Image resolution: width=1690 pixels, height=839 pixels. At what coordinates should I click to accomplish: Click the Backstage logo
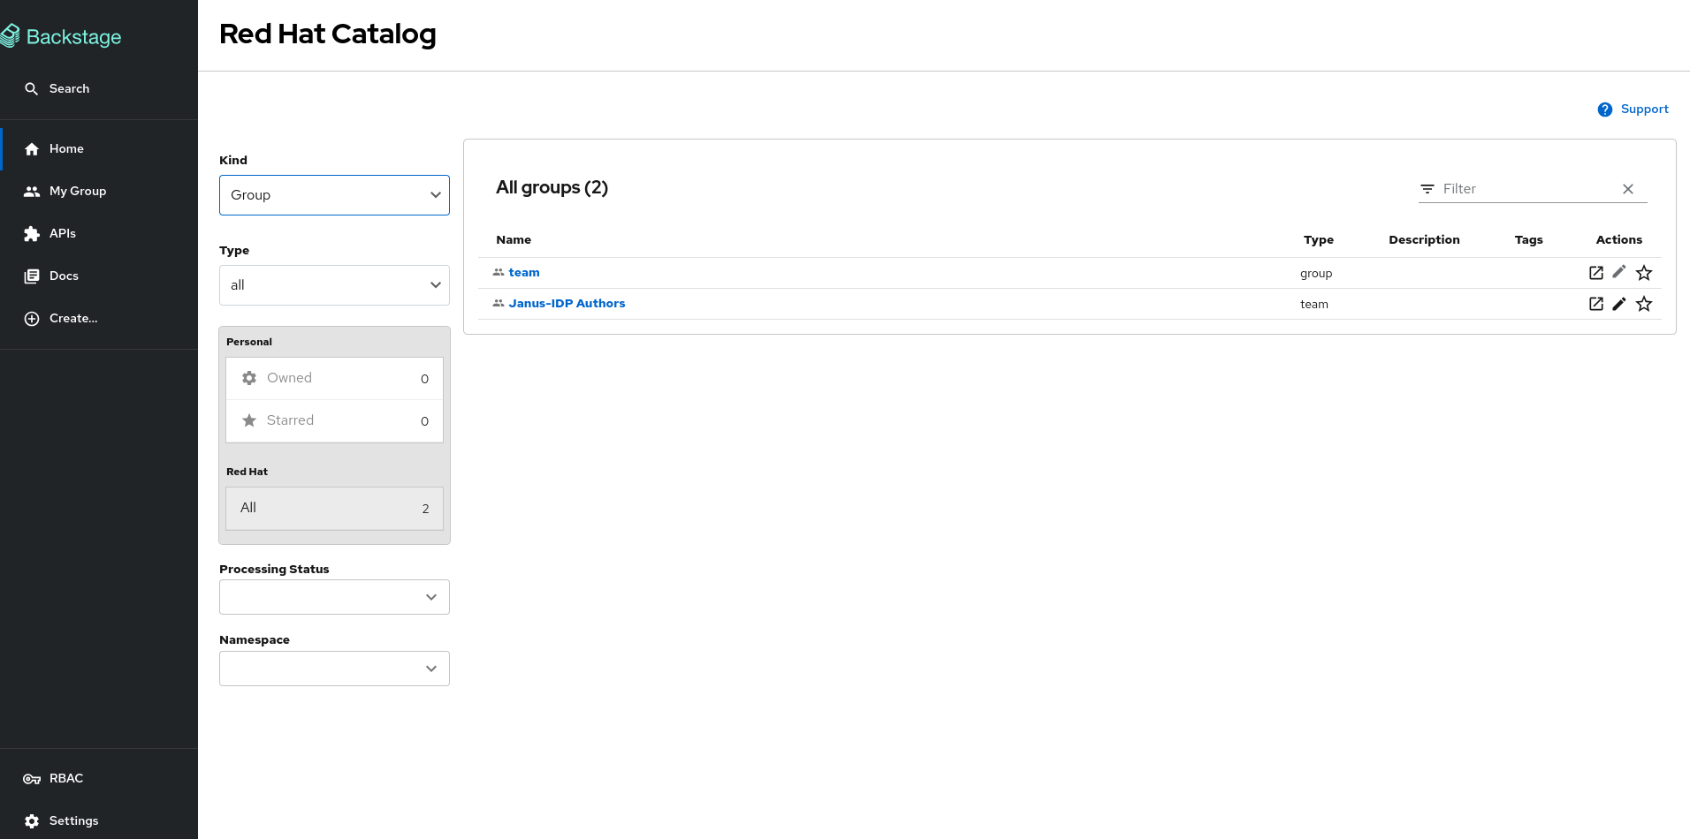(x=62, y=36)
